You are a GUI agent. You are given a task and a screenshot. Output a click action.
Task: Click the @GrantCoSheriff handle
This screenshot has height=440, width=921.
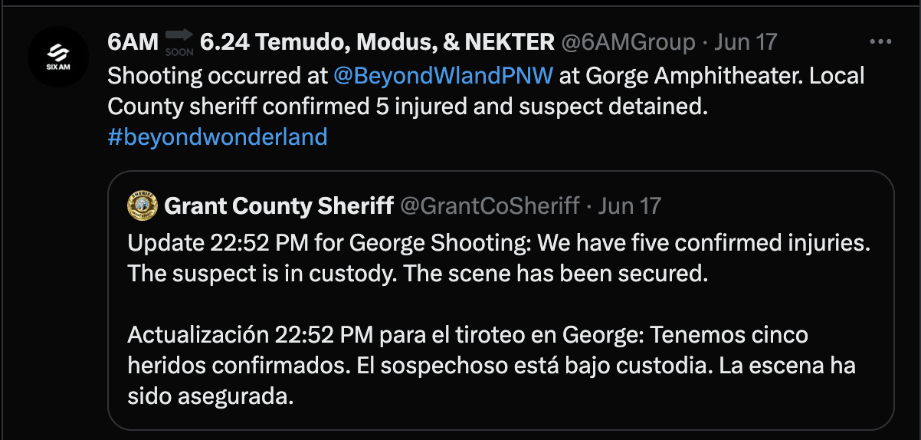(490, 205)
